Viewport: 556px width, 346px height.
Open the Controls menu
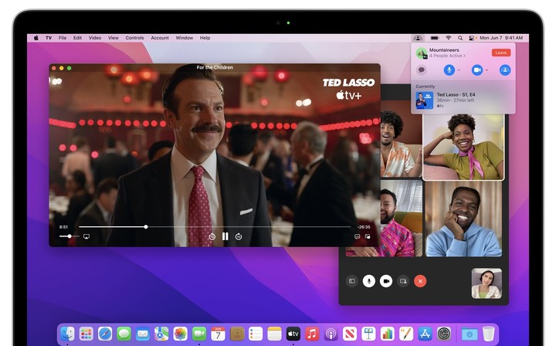click(x=134, y=38)
